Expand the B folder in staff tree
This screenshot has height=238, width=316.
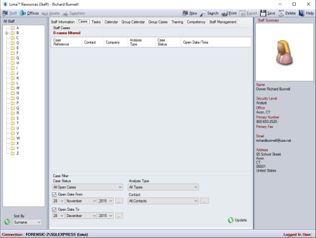point(7,33)
